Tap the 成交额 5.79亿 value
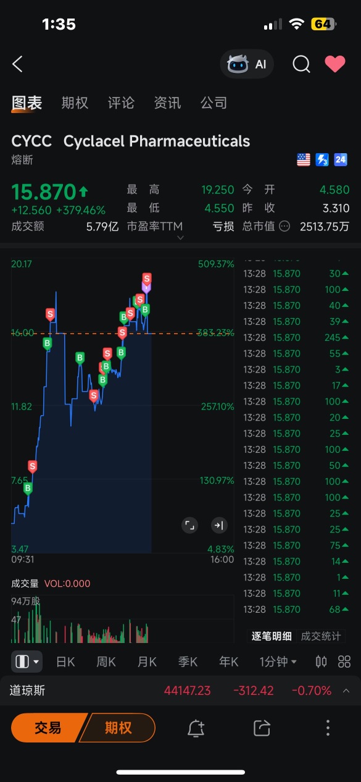The width and height of the screenshot is (361, 782). click(x=102, y=226)
